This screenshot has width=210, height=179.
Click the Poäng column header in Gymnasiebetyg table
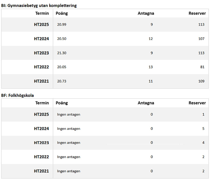tap(62, 13)
